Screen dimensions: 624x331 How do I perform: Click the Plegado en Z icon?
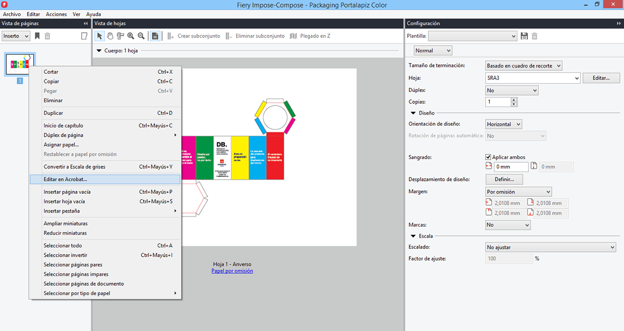click(293, 36)
